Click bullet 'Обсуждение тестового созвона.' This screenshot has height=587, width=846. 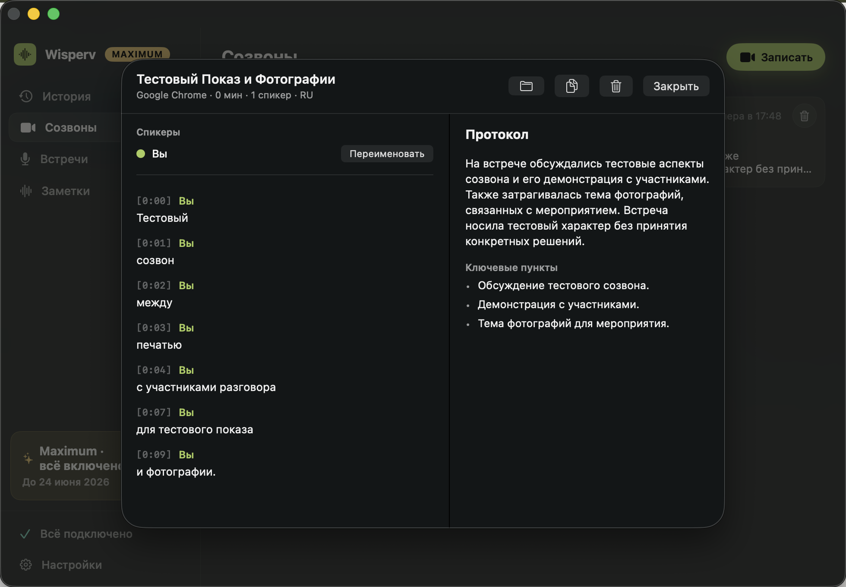click(x=563, y=285)
